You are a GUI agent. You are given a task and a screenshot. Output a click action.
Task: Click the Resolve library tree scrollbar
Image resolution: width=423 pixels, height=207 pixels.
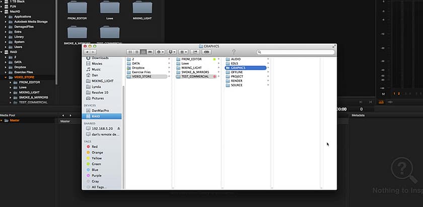(56, 42)
